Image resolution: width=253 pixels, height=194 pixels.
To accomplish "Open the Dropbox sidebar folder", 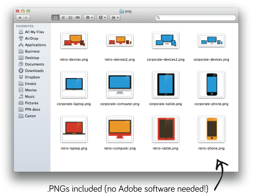I will [32, 77].
